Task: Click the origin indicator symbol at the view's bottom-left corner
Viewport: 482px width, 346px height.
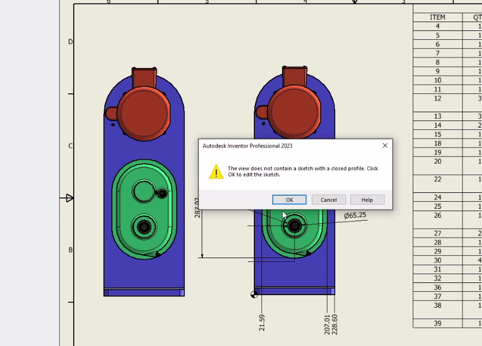Action: tap(254, 295)
